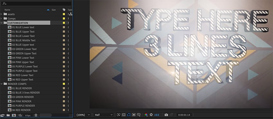Viewport: 273px width, 119px height.
Task: Click the composition preview image
Action: point(181,54)
